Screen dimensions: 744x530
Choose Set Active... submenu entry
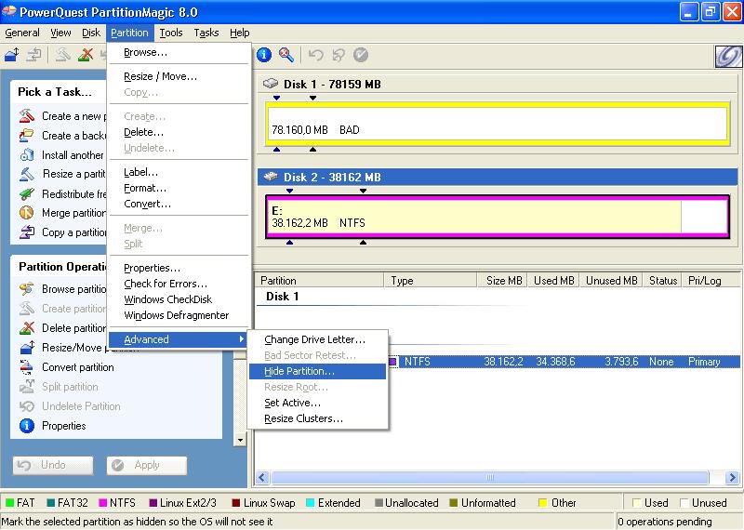(317, 403)
